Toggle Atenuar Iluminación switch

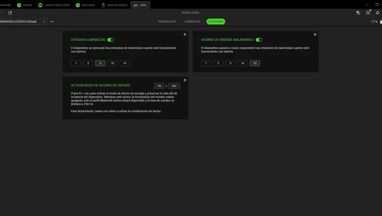111,40
